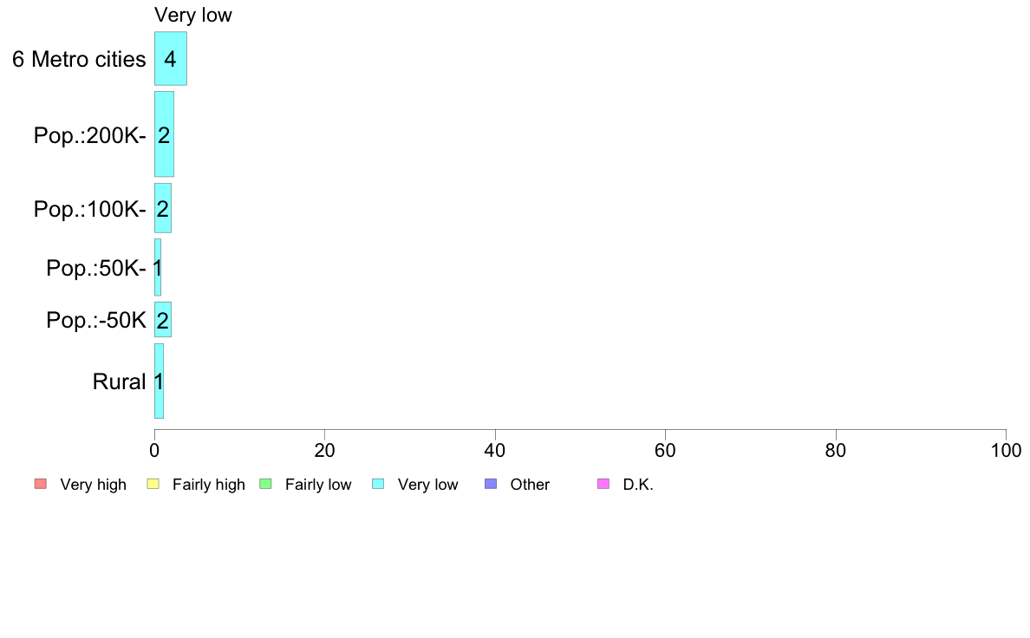Click the Pop.:200K- axis label
This screenshot has width=1030, height=638.
89,135
